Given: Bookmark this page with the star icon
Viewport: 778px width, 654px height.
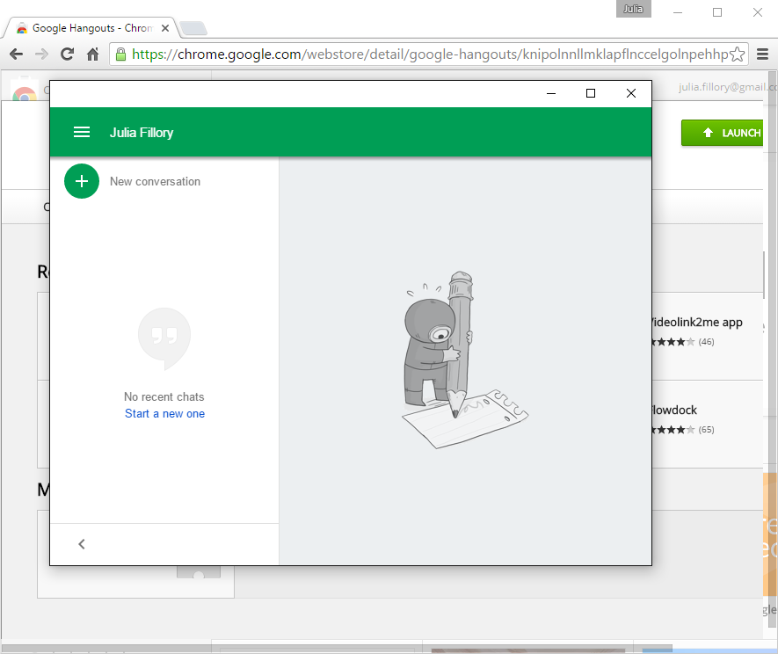Looking at the screenshot, I should pyautogui.click(x=737, y=54).
